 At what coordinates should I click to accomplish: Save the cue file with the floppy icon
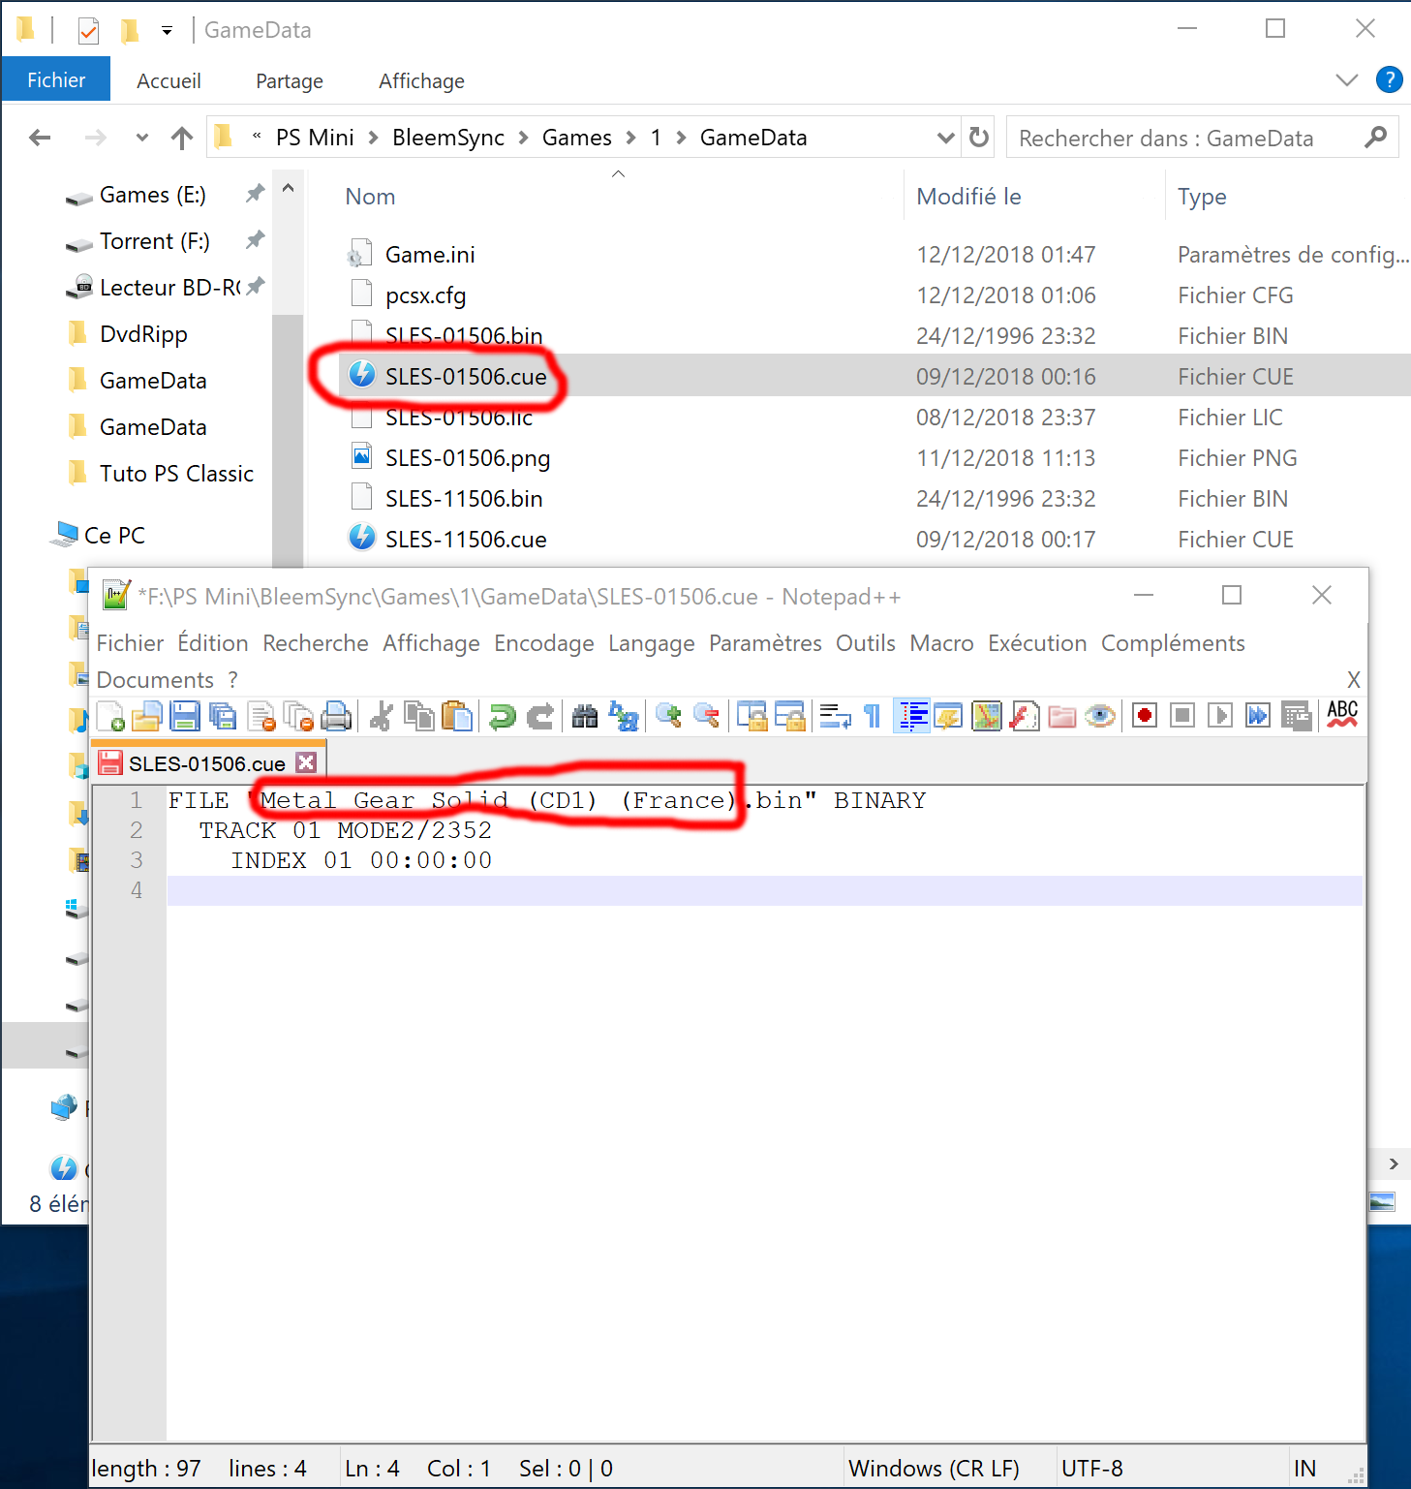[x=185, y=716]
